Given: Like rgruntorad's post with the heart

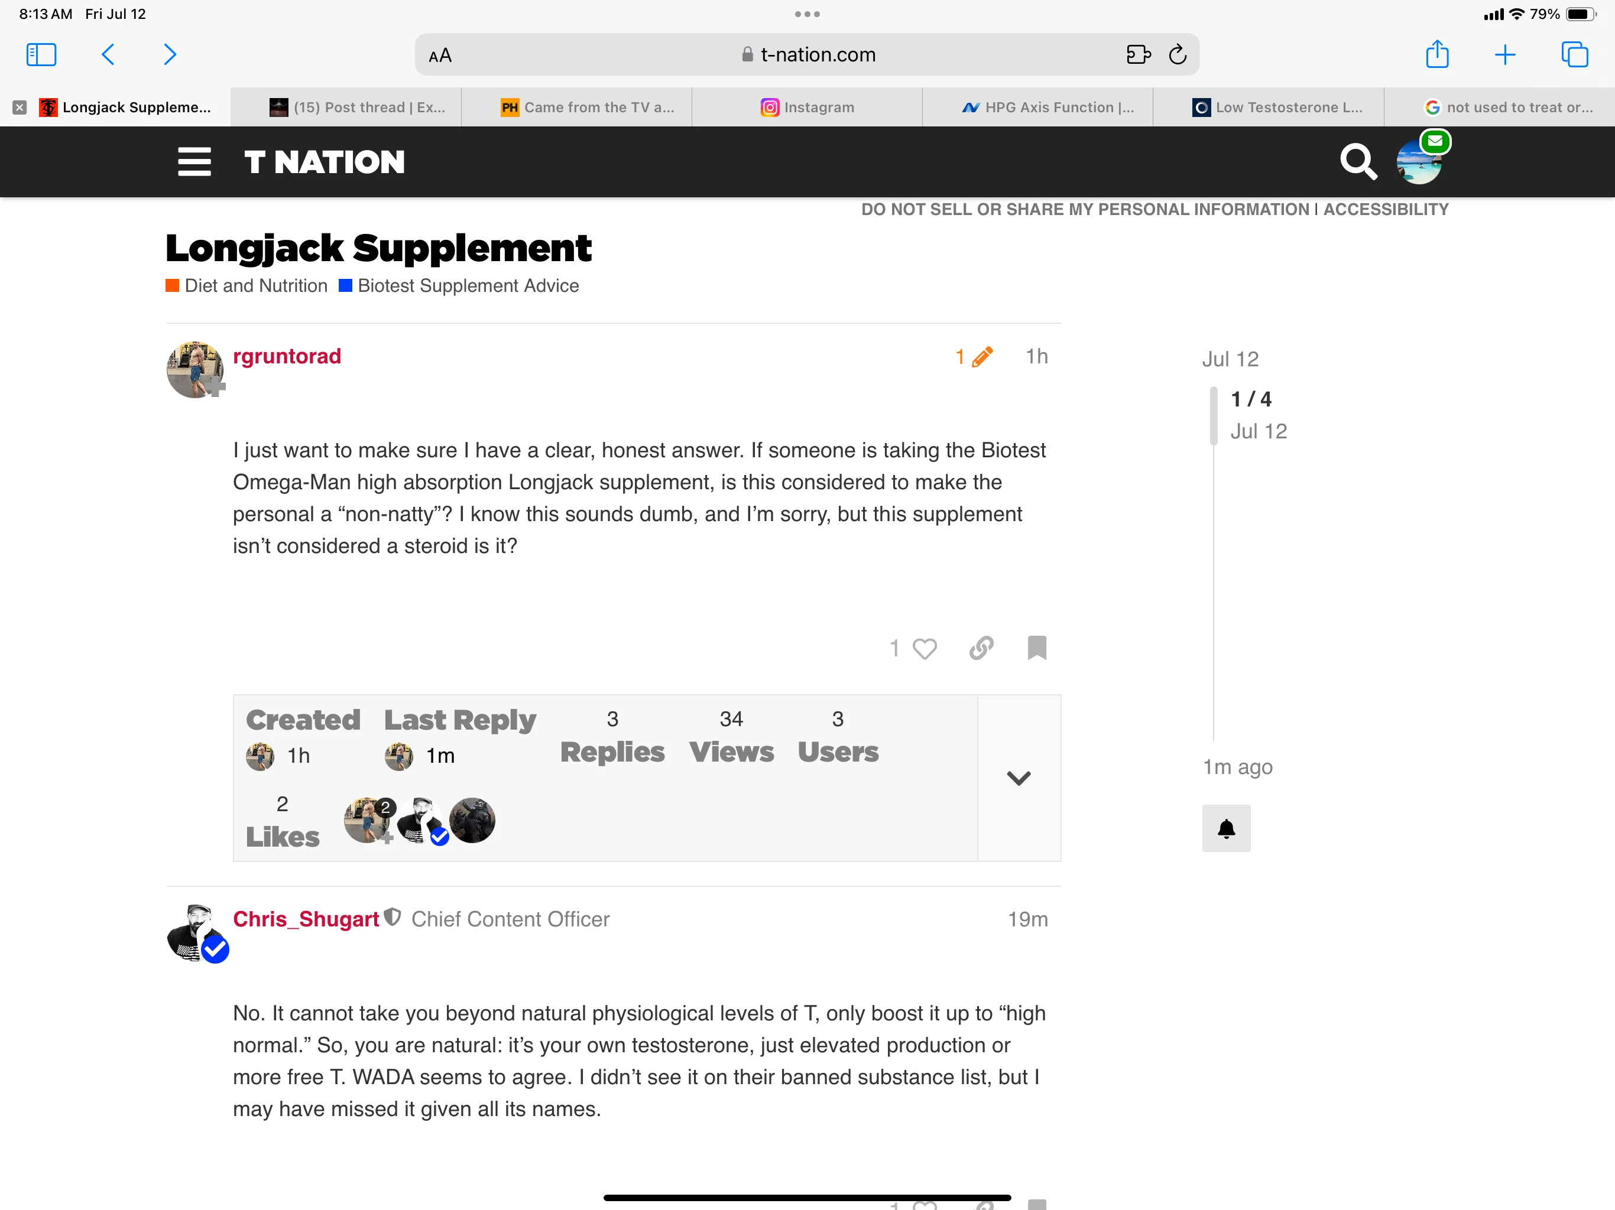Looking at the screenshot, I should [925, 648].
